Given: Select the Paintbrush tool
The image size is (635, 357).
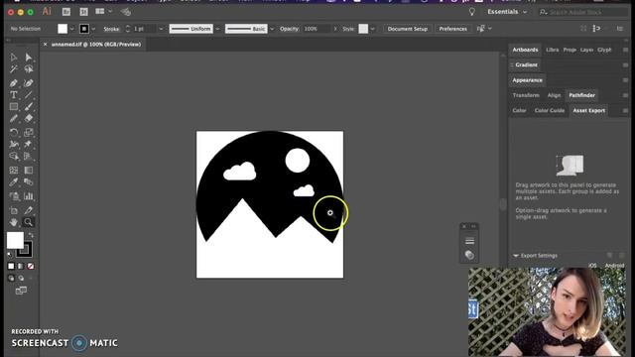Looking at the screenshot, I should click(x=29, y=107).
